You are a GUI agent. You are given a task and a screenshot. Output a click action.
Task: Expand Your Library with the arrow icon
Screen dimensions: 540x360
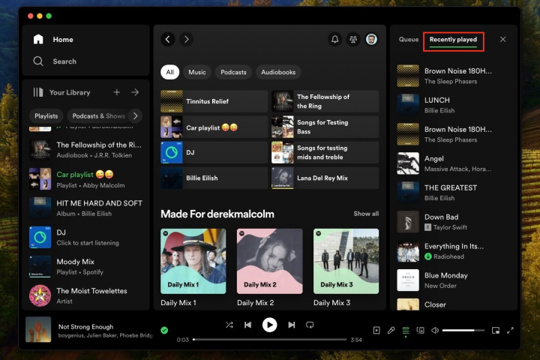pyautogui.click(x=135, y=92)
